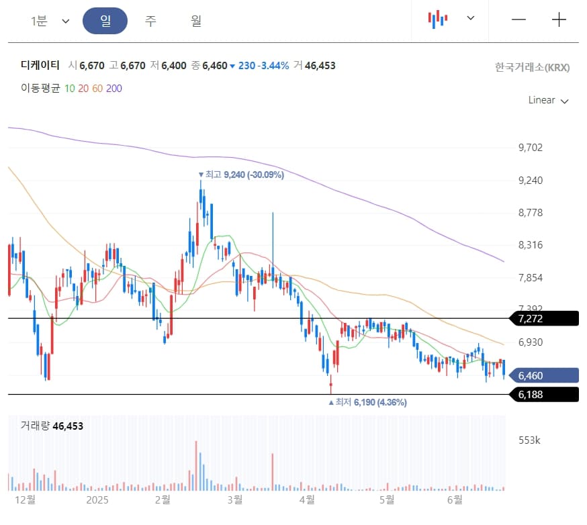Toggle the 200-day moving average
Screen dimensions: 587x525
pos(114,89)
